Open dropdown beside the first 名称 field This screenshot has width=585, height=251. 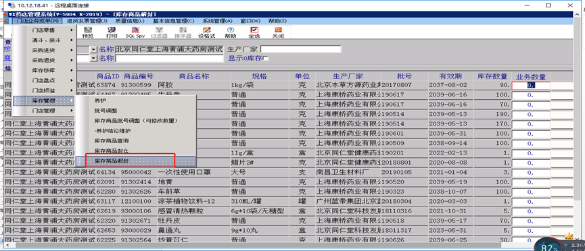tap(93, 49)
